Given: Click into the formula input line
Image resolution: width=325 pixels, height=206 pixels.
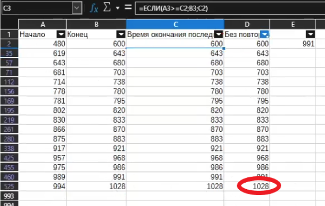Looking at the screenshot, I should (225, 9).
